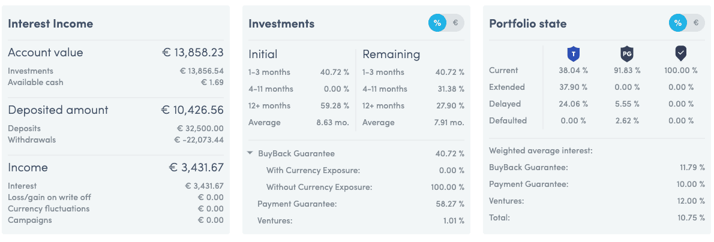The width and height of the screenshot is (714, 242).
Task: Switch Portfolio state to euro view
Action: [696, 23]
